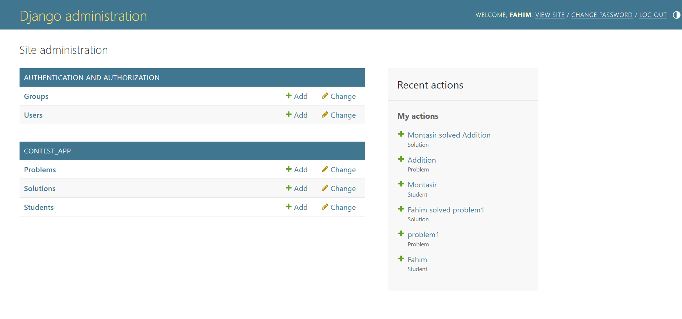
Task: Open the CONTEST_APP section header
Action: tap(47, 151)
